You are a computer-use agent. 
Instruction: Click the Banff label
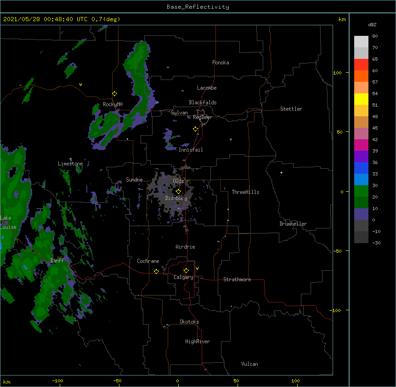pos(57,261)
